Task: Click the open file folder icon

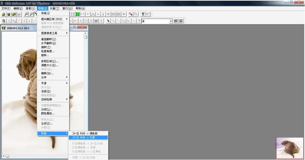Action: point(3,14)
